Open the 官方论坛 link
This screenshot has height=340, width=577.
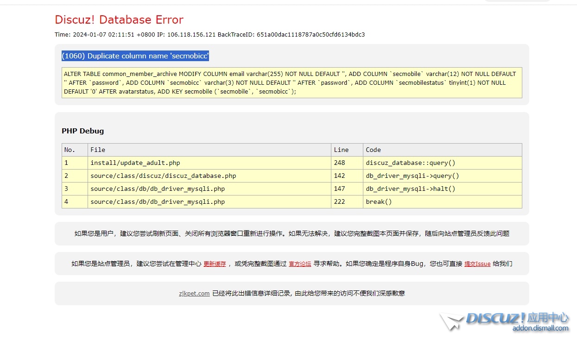300,264
